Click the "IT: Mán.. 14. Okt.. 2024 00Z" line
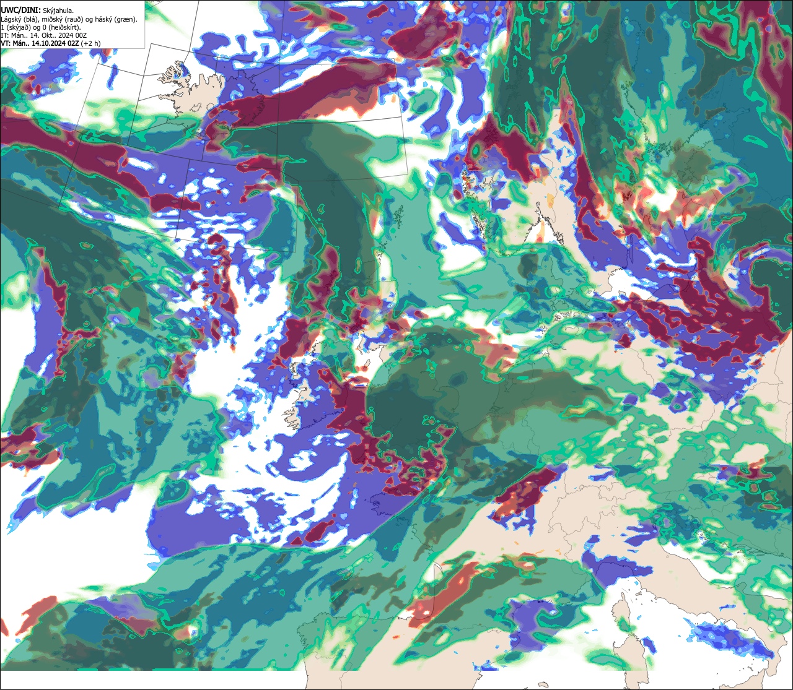This screenshot has height=690, width=793. point(43,35)
